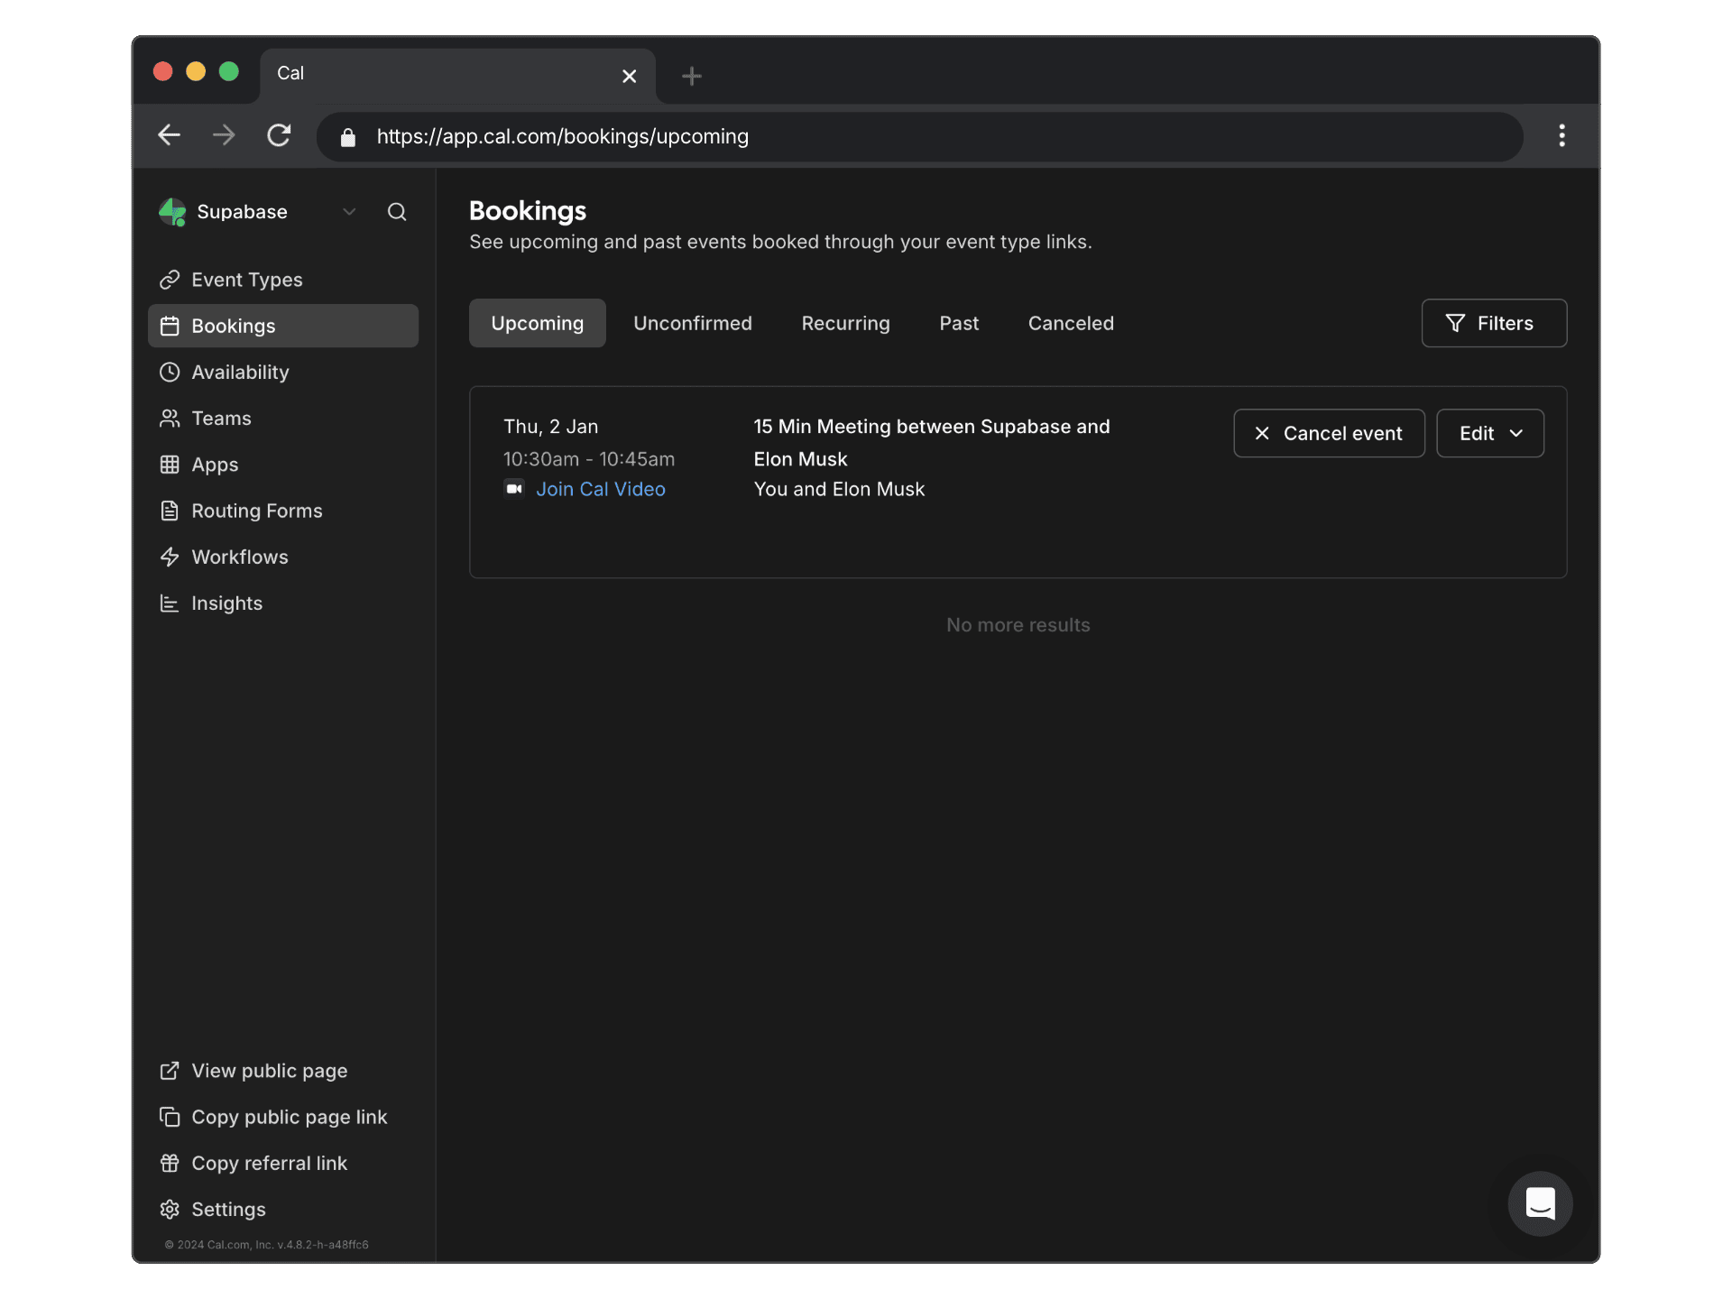Open Workflows in the sidebar
Image resolution: width=1732 pixels, height=1299 pixels.
[x=283, y=557]
